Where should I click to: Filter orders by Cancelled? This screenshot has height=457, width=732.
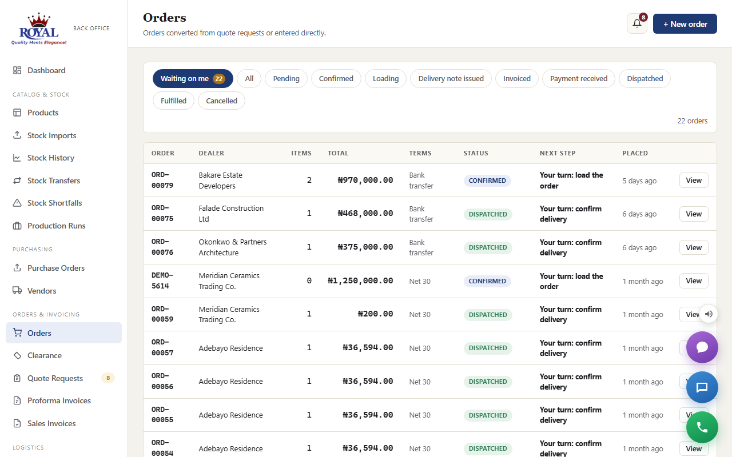[221, 101]
